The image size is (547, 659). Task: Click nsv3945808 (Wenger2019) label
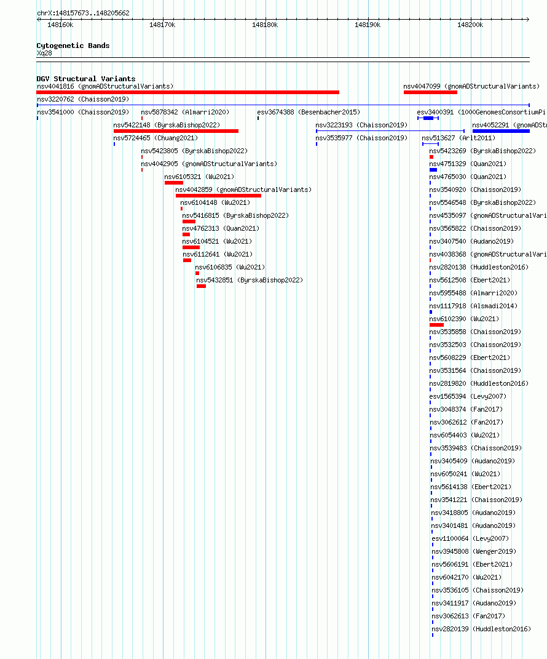[474, 552]
